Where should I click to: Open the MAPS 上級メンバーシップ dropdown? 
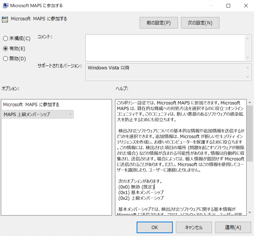tap(38, 114)
